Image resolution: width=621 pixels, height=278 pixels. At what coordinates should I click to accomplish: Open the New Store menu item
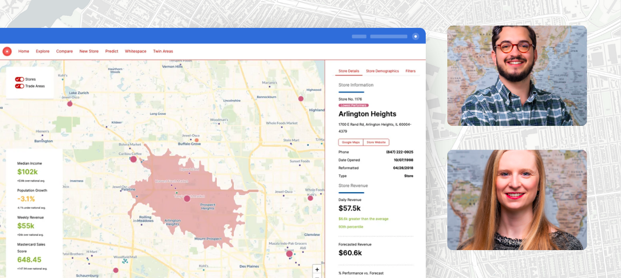(89, 51)
